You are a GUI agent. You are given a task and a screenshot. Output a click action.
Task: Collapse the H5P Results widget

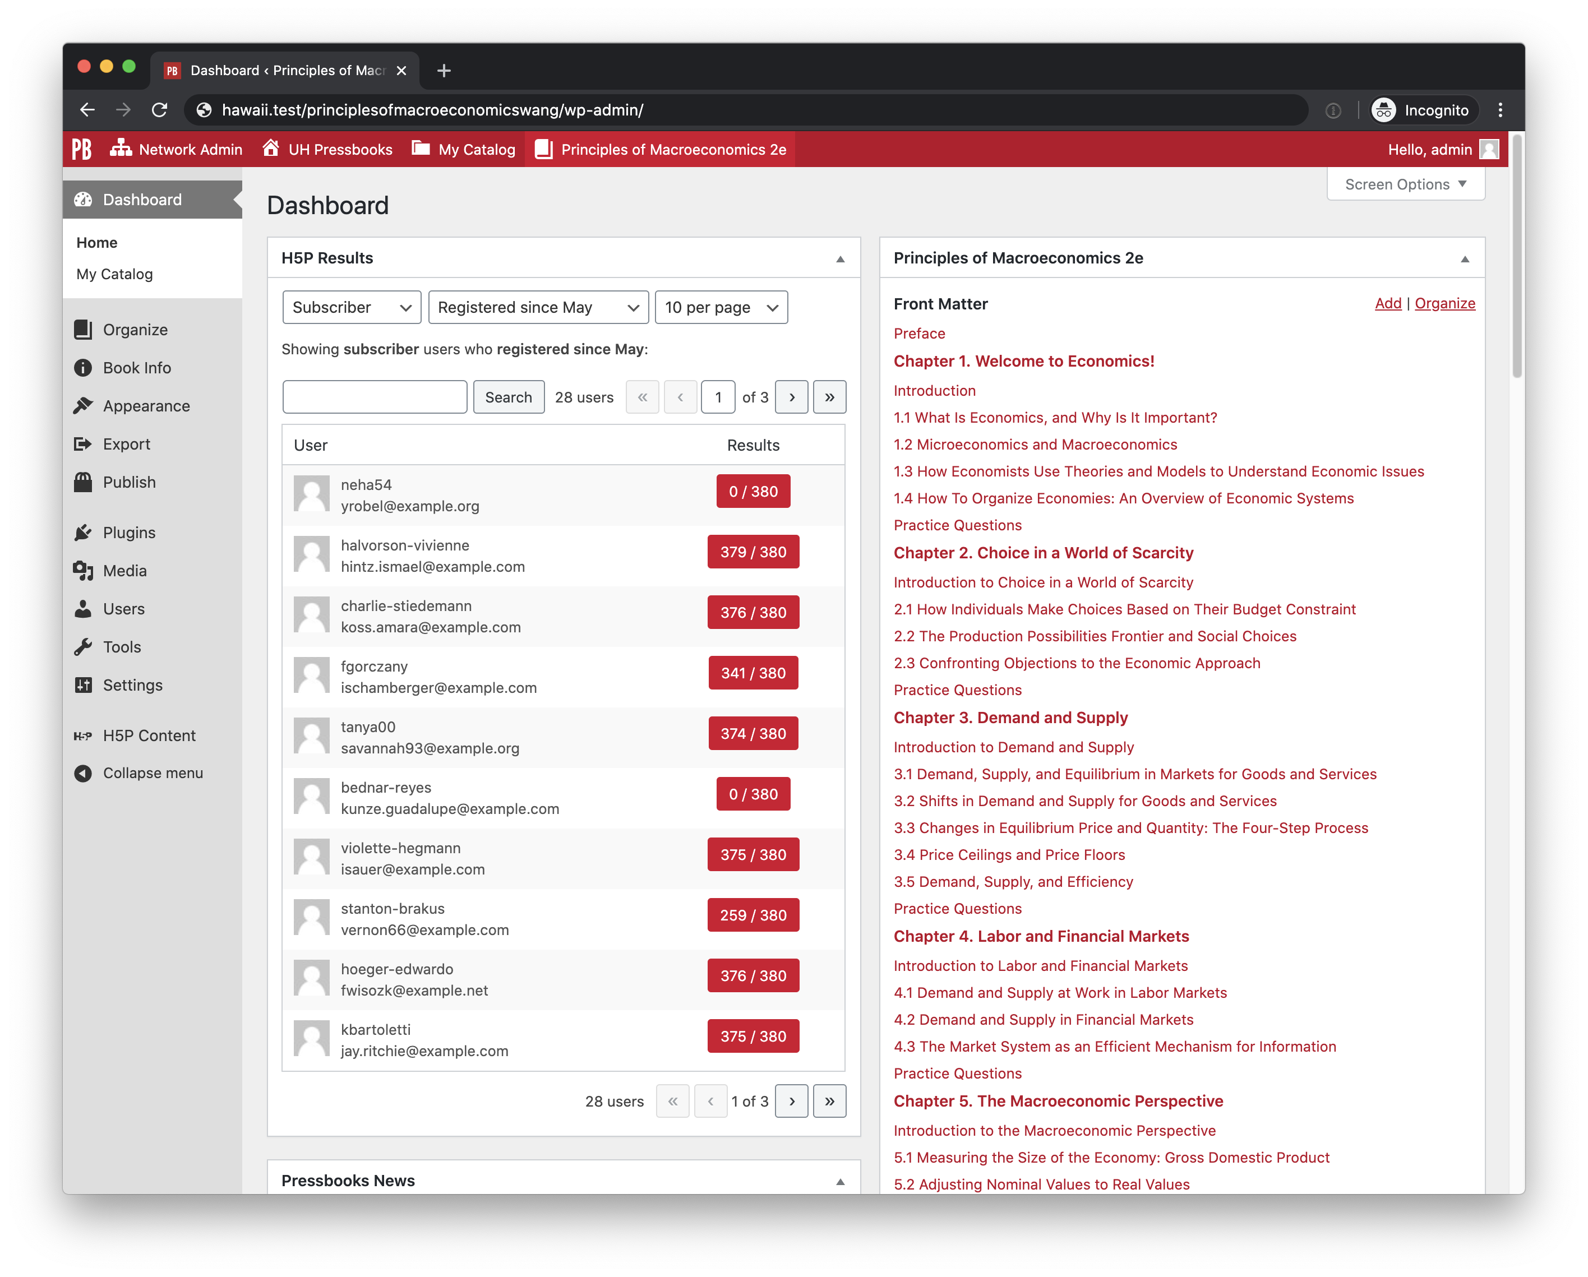coord(841,258)
